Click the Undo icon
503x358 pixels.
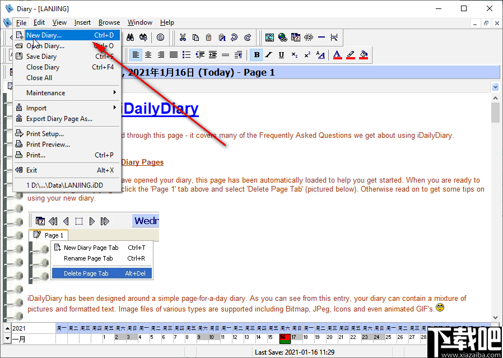[233, 37]
